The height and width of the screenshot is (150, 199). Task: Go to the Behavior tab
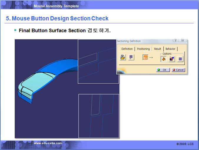pos(170,49)
